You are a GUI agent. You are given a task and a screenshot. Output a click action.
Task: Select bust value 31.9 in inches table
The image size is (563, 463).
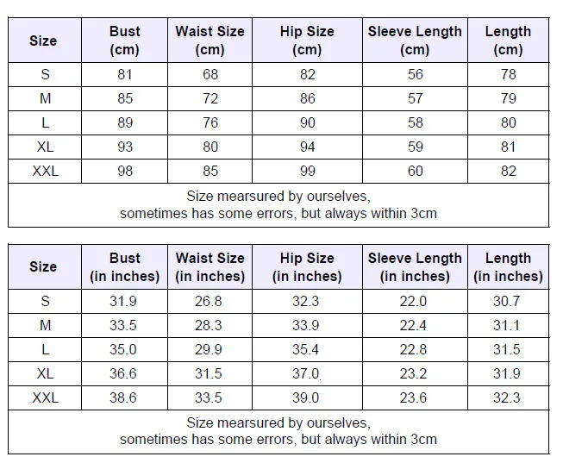pos(123,301)
